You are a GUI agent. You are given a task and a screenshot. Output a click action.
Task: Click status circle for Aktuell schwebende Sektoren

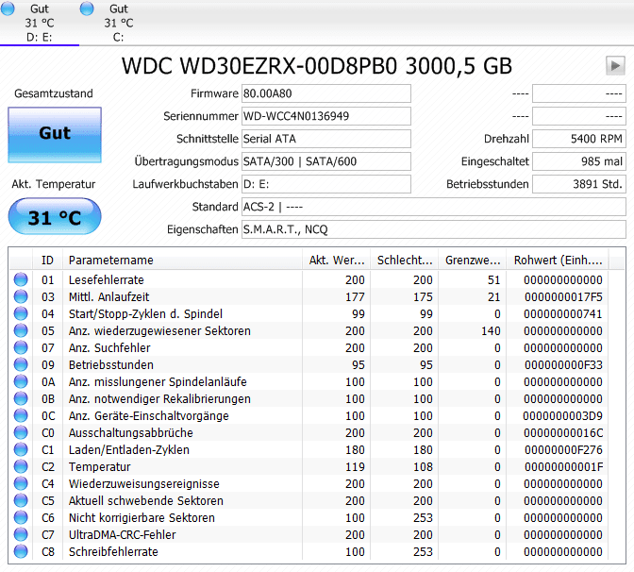tap(21, 500)
